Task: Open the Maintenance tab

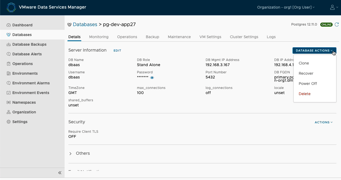Action: pyautogui.click(x=179, y=37)
